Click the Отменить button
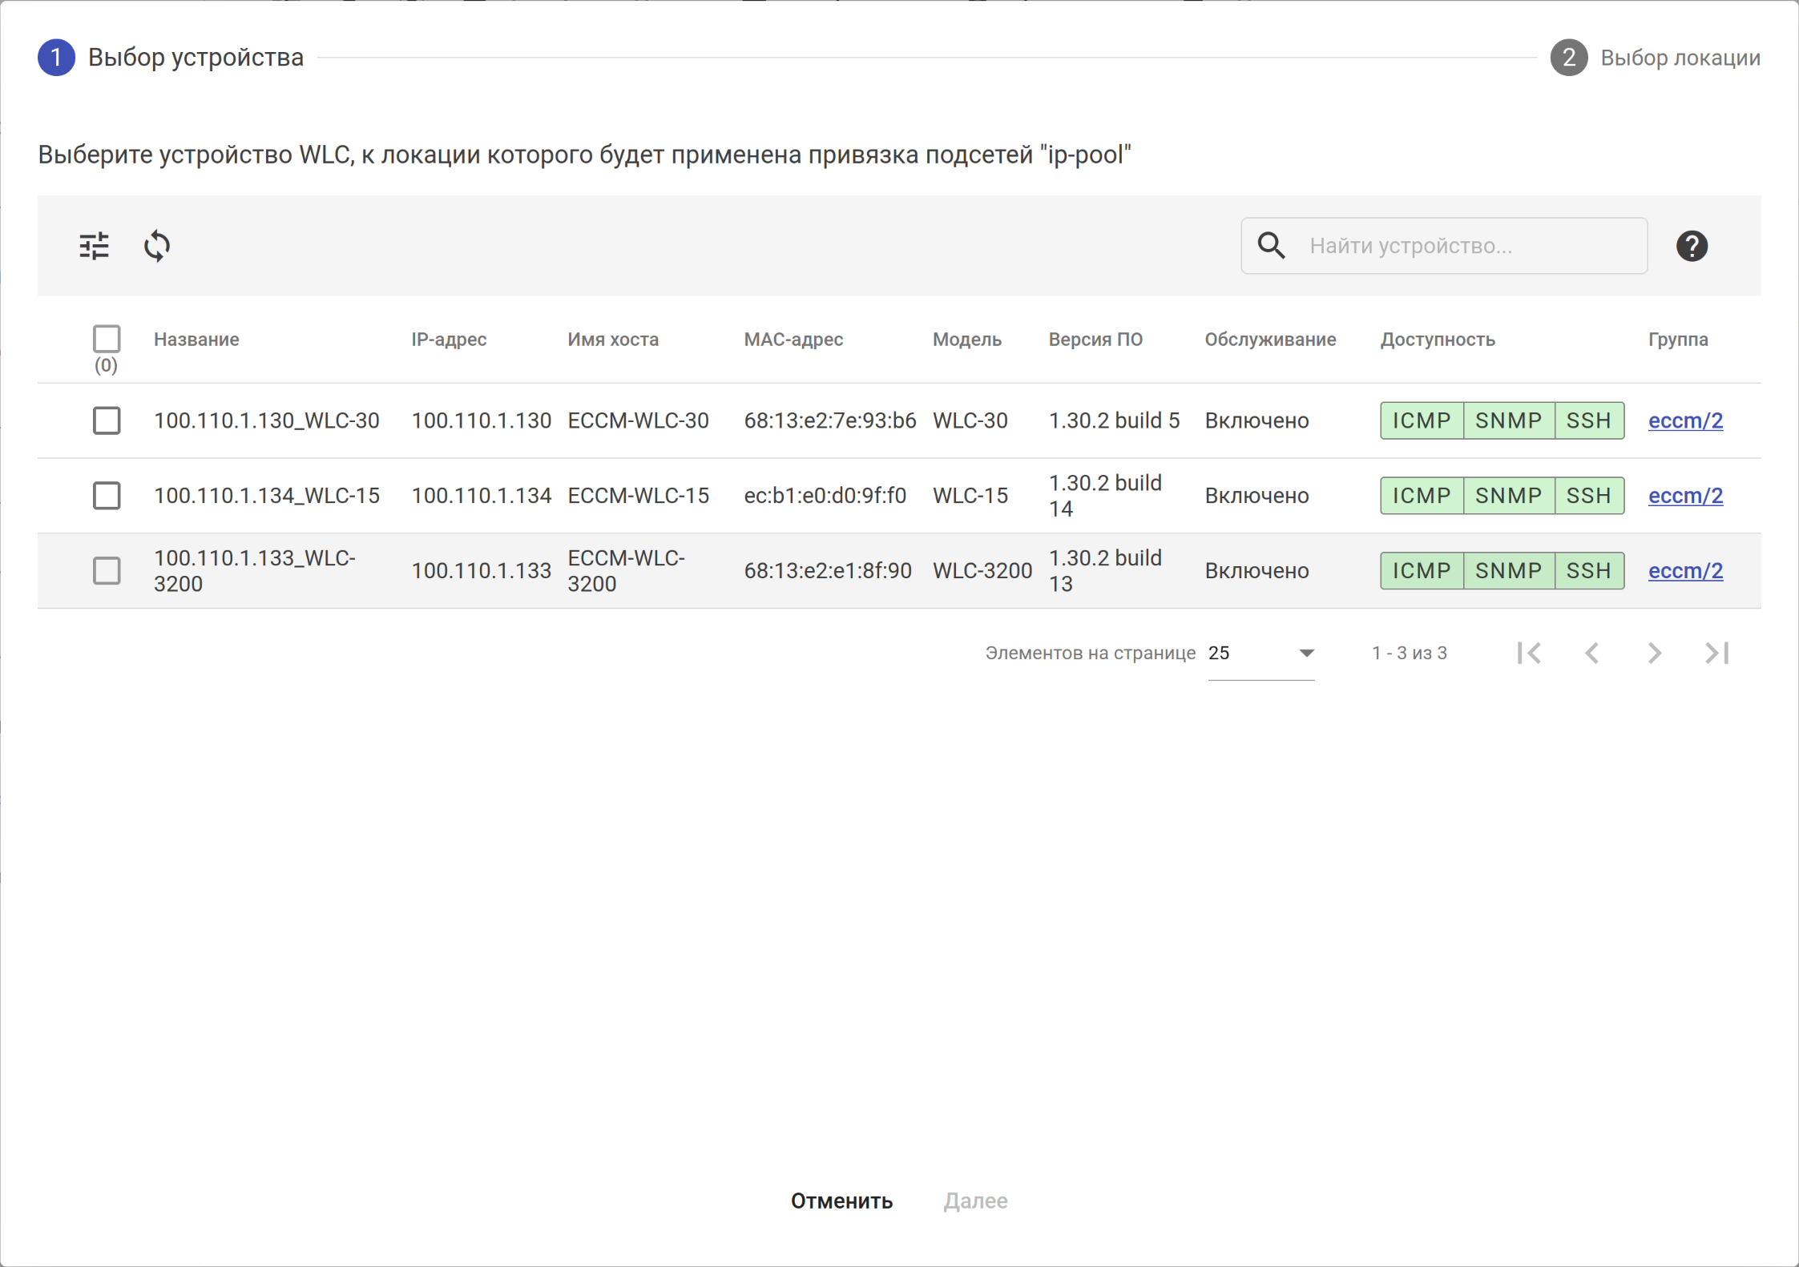This screenshot has height=1267, width=1799. (841, 1201)
